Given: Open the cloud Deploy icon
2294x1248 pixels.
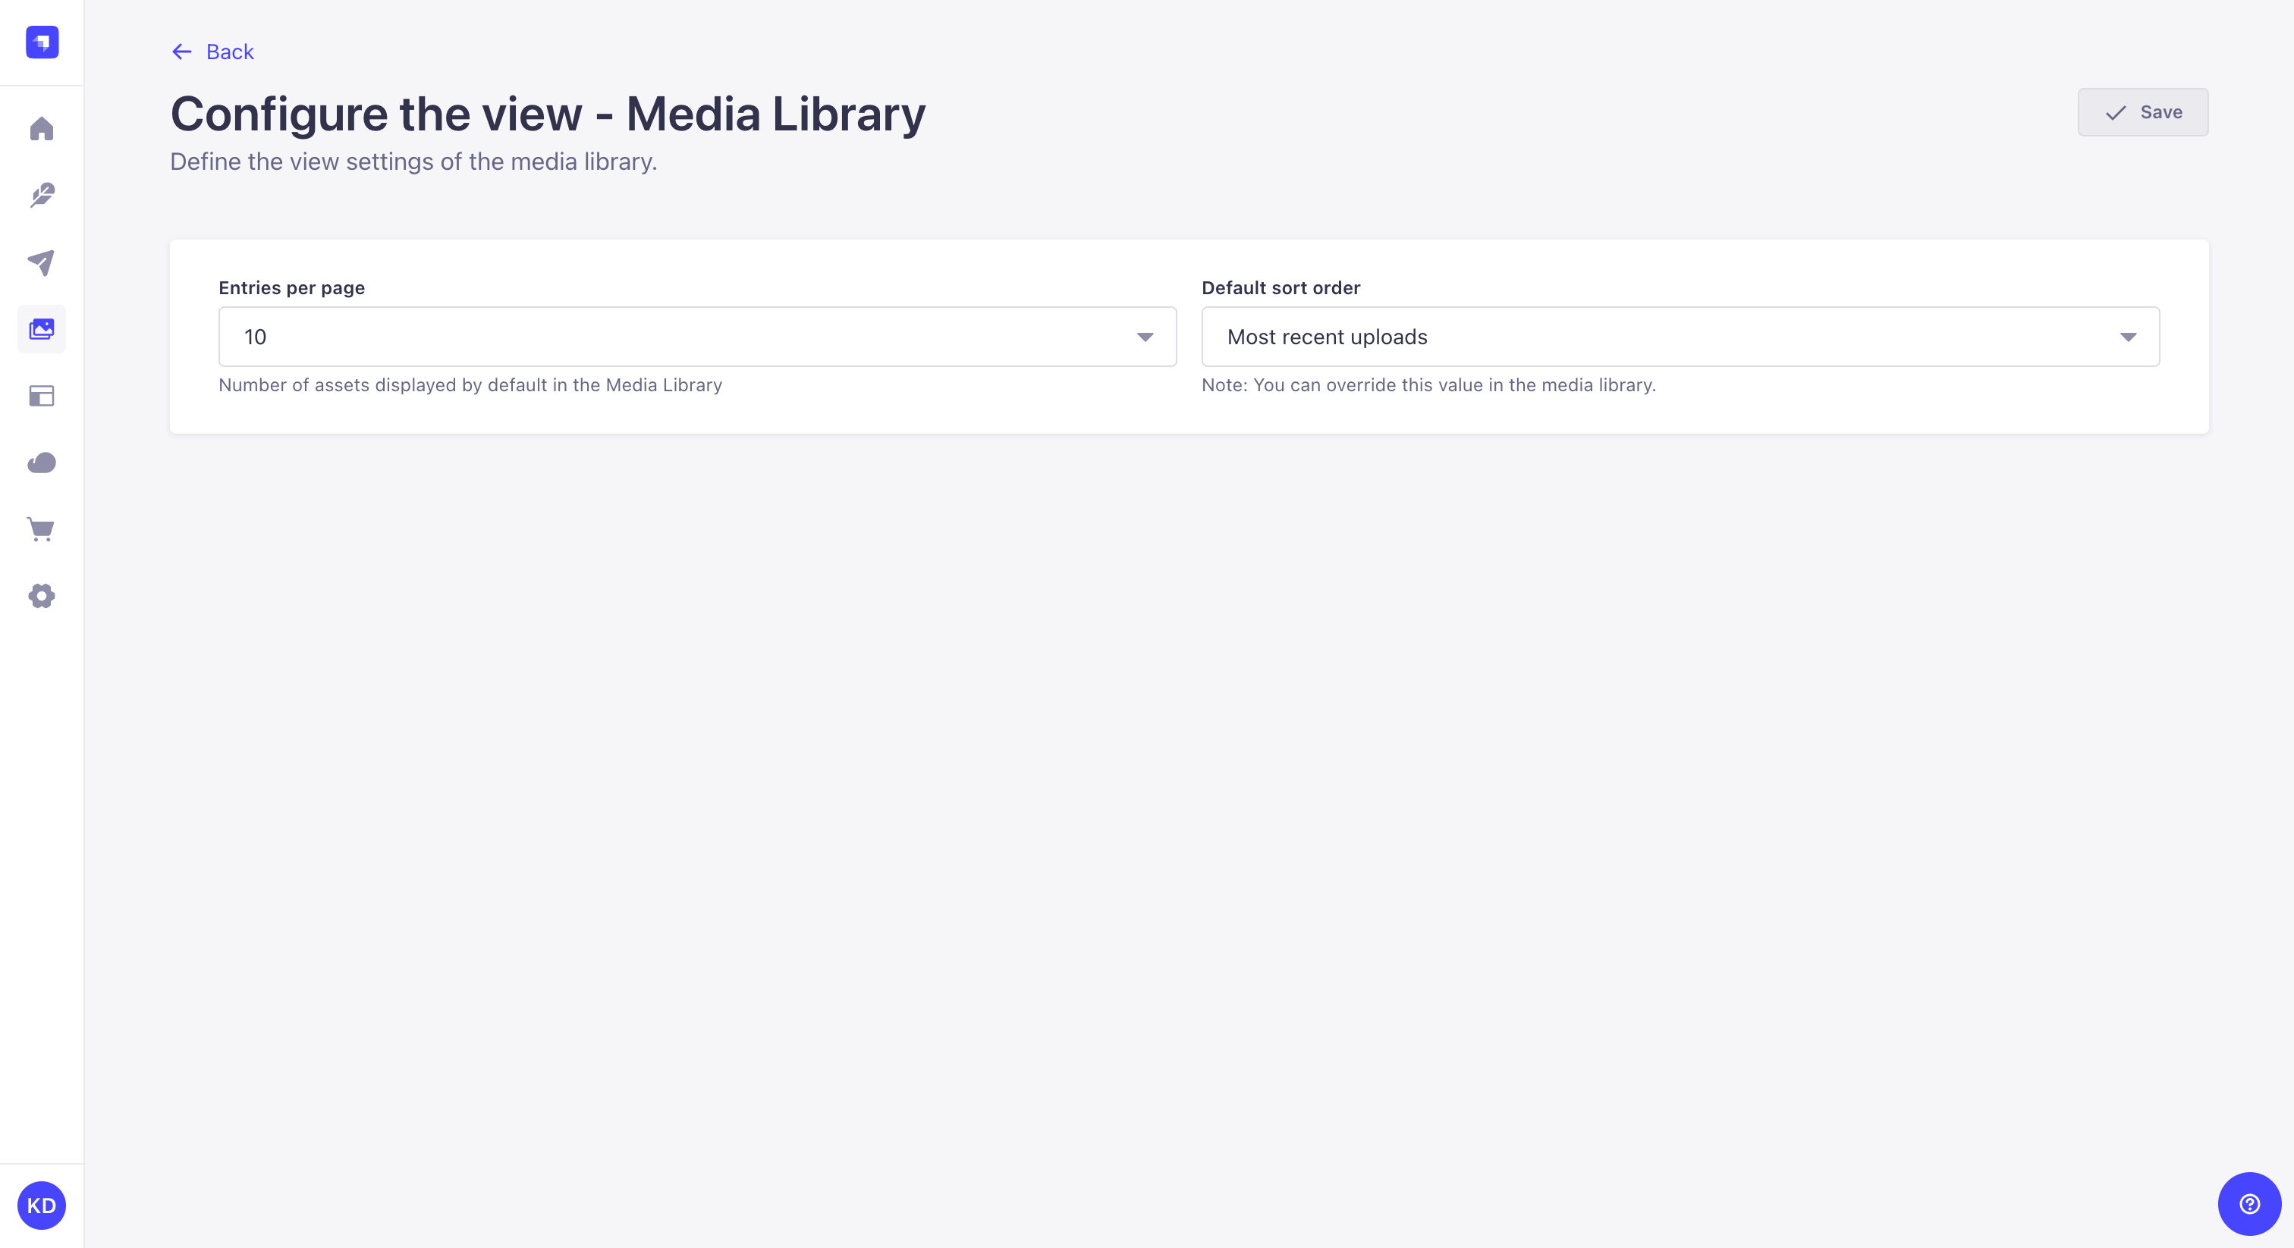Looking at the screenshot, I should click(x=42, y=463).
